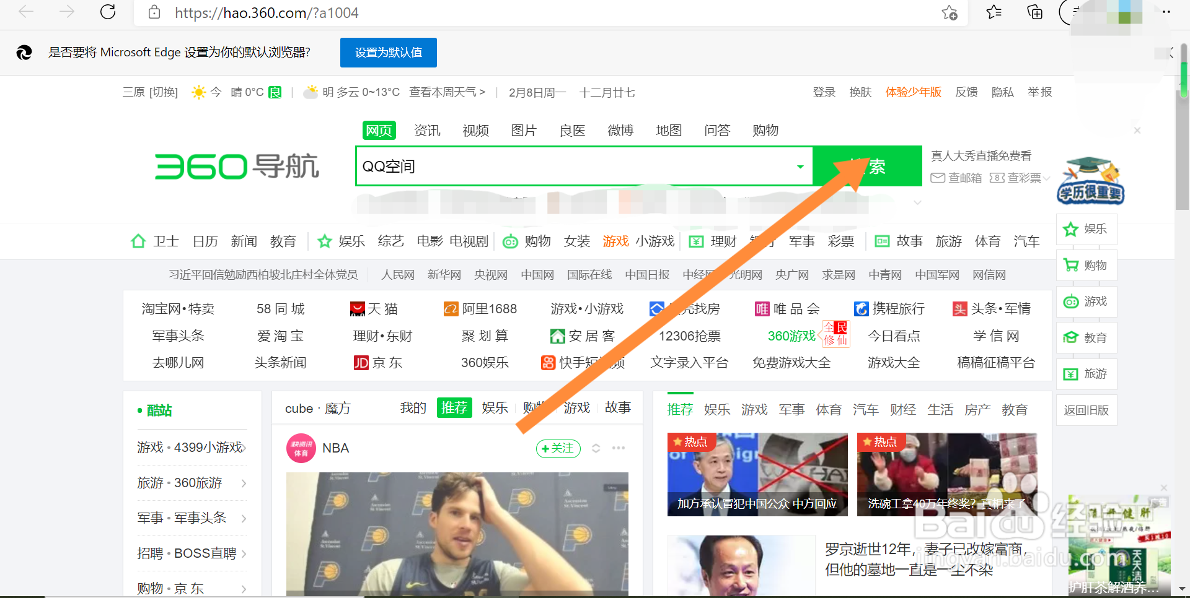1190x598 pixels.
Task: Follow NBA with +关注 button
Action: click(x=558, y=448)
